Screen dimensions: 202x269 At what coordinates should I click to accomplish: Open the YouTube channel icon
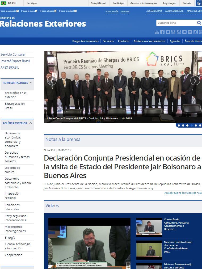click(x=157, y=32)
